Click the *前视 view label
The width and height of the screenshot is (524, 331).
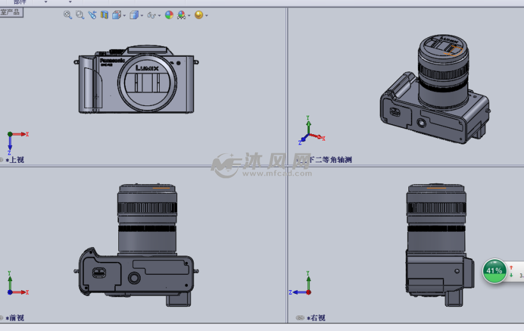coord(15,318)
